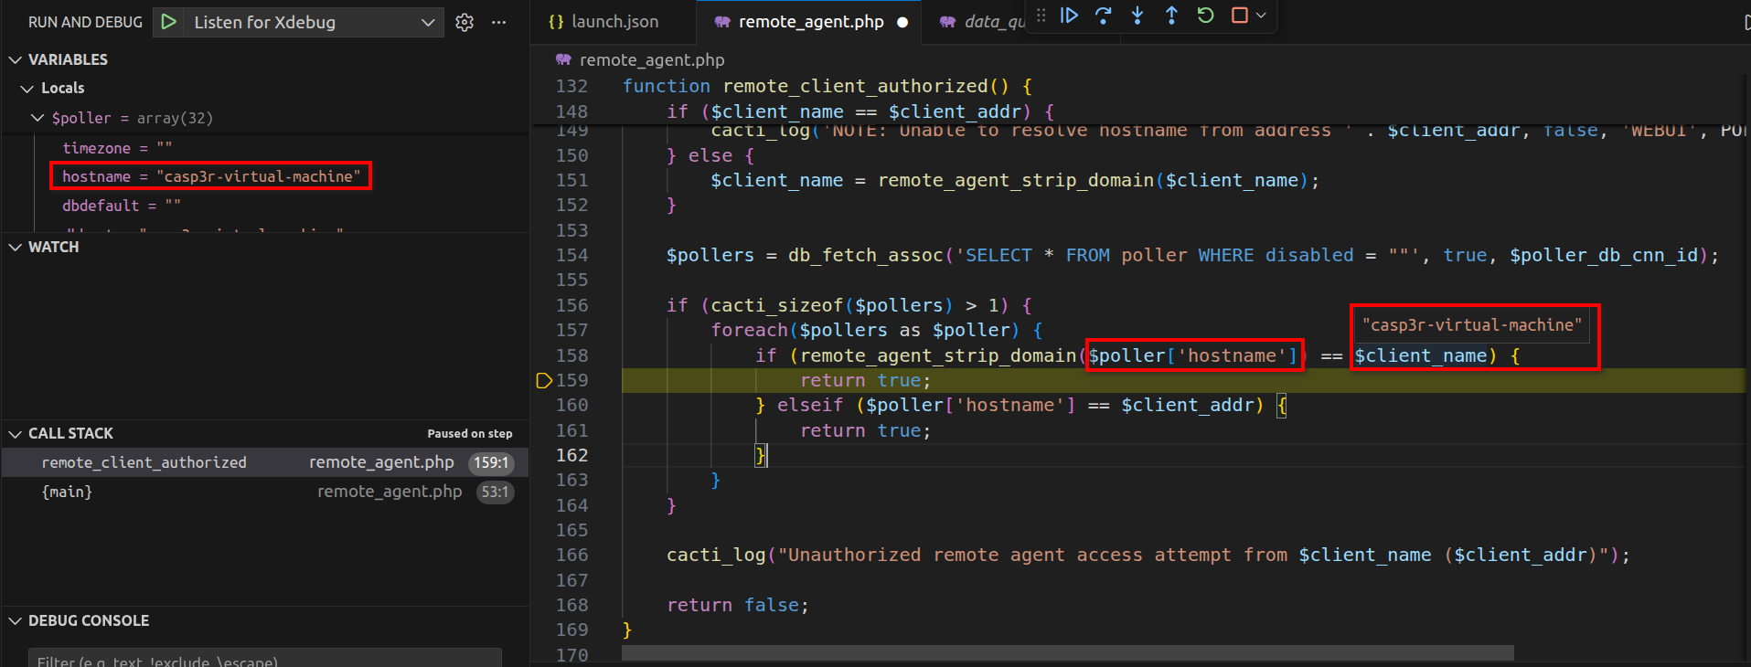This screenshot has height=667, width=1751.
Task: Click the Step Into debug icon
Action: click(x=1137, y=16)
